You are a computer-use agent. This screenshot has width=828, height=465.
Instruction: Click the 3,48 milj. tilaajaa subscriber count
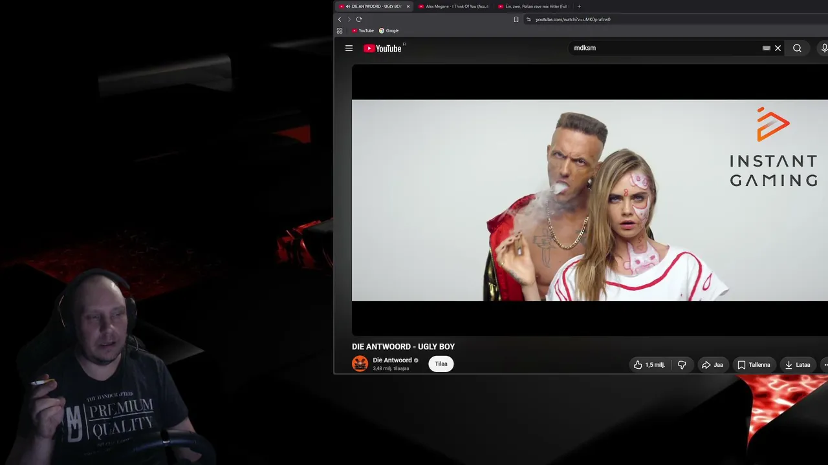(x=391, y=369)
